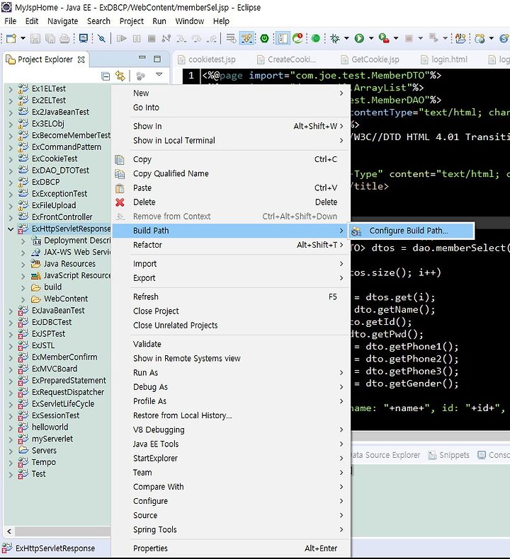The height and width of the screenshot is (559, 510).
Task: Close the Project Explorer tab
Action: coord(81,59)
